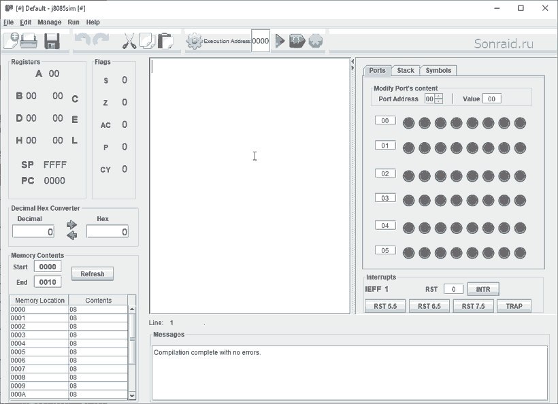Trigger the RST 5.5 interrupt

[385, 306]
